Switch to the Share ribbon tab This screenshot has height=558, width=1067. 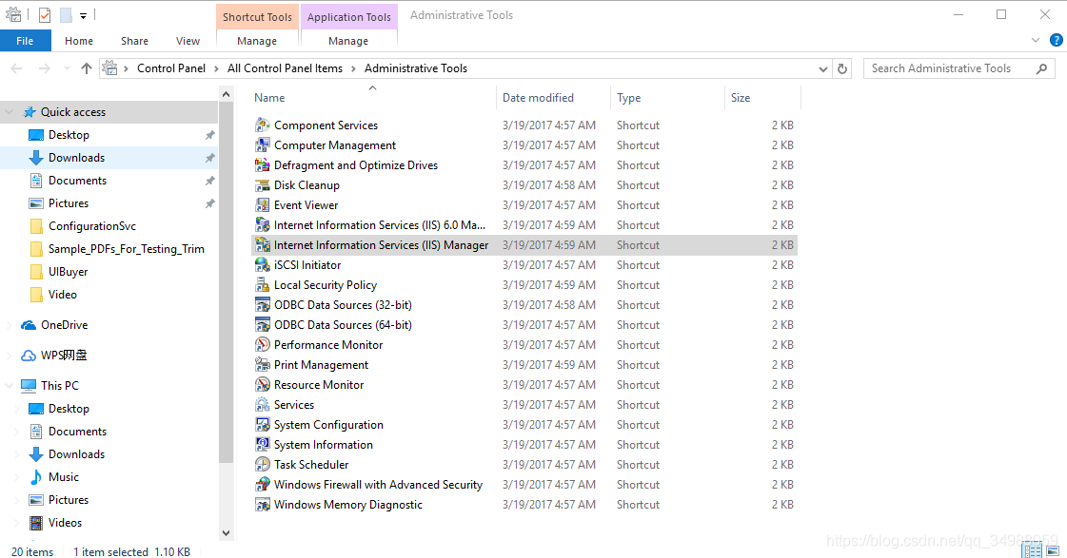(x=135, y=41)
